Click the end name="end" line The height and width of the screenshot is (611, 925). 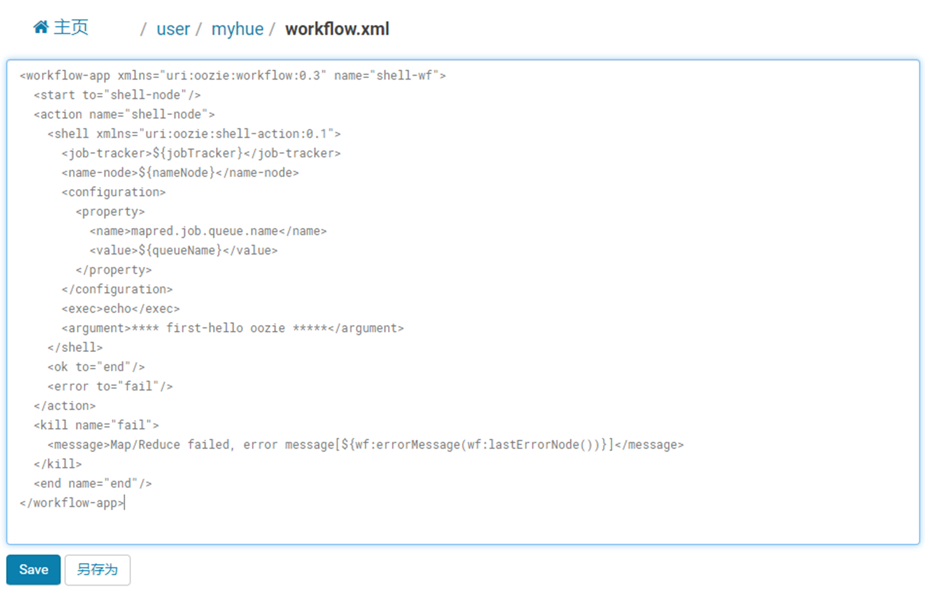[x=93, y=483]
